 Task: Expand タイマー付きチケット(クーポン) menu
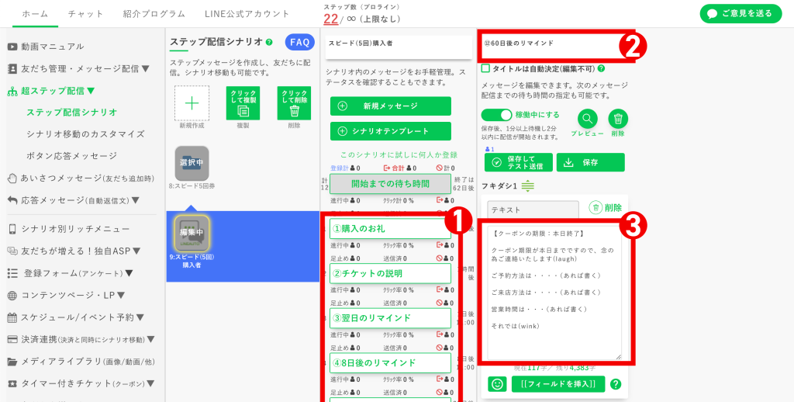(x=150, y=383)
